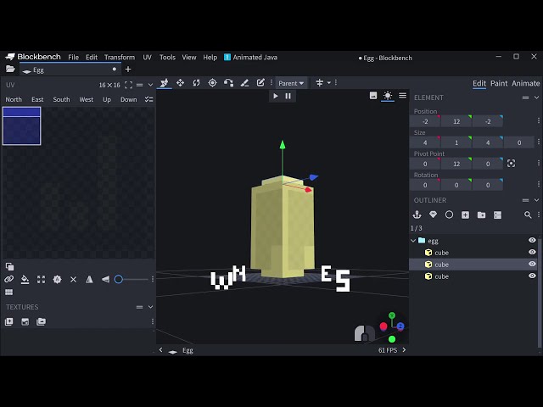Open the Animated Java menu
543x407 pixels.
(x=251, y=58)
